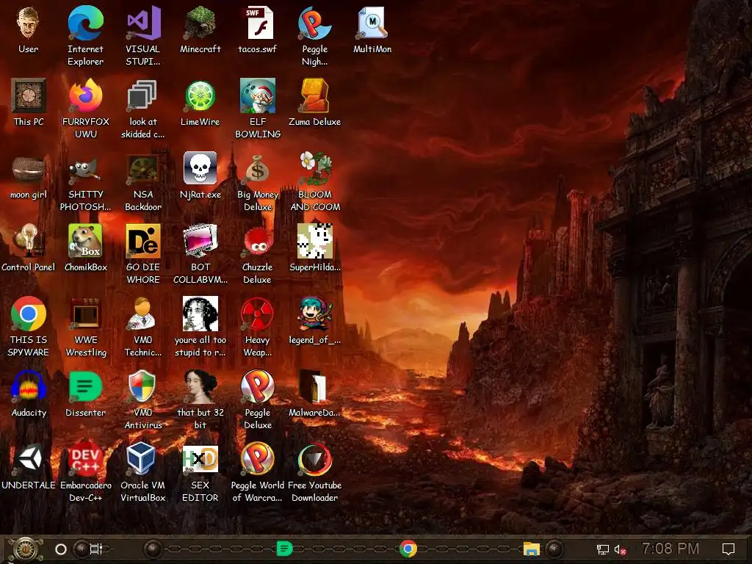Click the FURRYFOX UWU Firefox icon
This screenshot has height=564, width=752.
pos(86,96)
